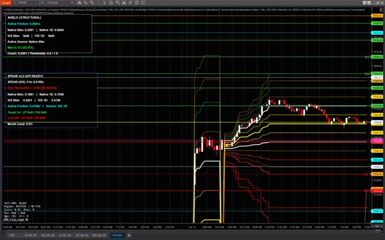Screen dimensions: 385x240
Task: Switch to the BTC 06-26 tab
Action: pos(99,235)
